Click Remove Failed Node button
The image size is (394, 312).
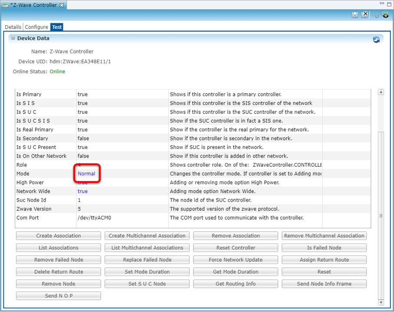[x=59, y=260]
